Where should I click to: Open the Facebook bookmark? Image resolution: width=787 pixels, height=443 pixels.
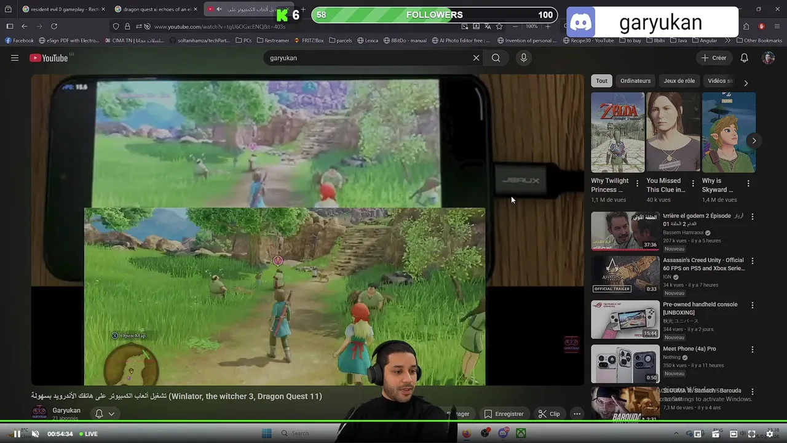19,41
